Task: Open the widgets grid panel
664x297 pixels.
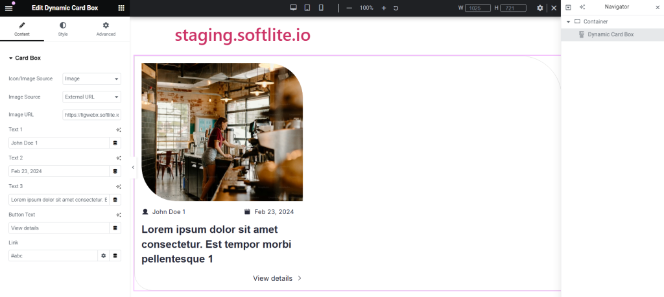Action: (x=121, y=8)
